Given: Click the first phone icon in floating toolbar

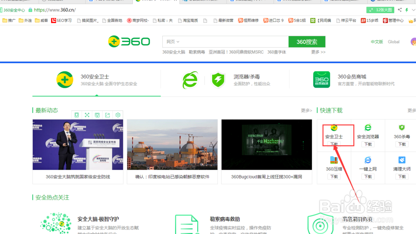Looking at the screenshot, I should (77, 115).
